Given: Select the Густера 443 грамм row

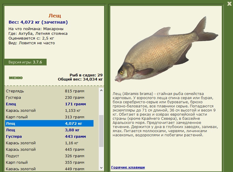Looking at the screenshot, I should (49, 137).
